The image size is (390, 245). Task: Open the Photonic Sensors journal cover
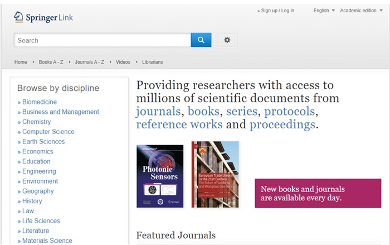click(x=160, y=176)
